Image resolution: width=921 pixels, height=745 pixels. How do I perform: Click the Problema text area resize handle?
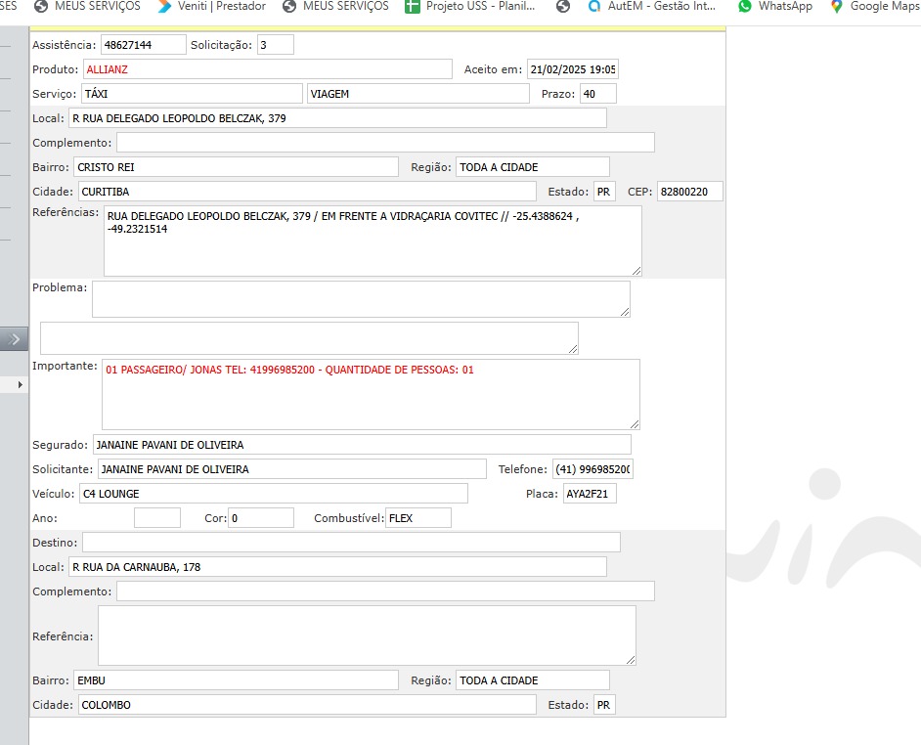[625, 312]
